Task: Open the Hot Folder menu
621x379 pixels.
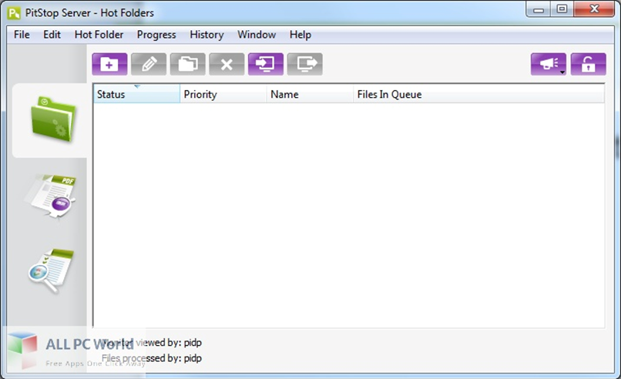Action: click(99, 35)
